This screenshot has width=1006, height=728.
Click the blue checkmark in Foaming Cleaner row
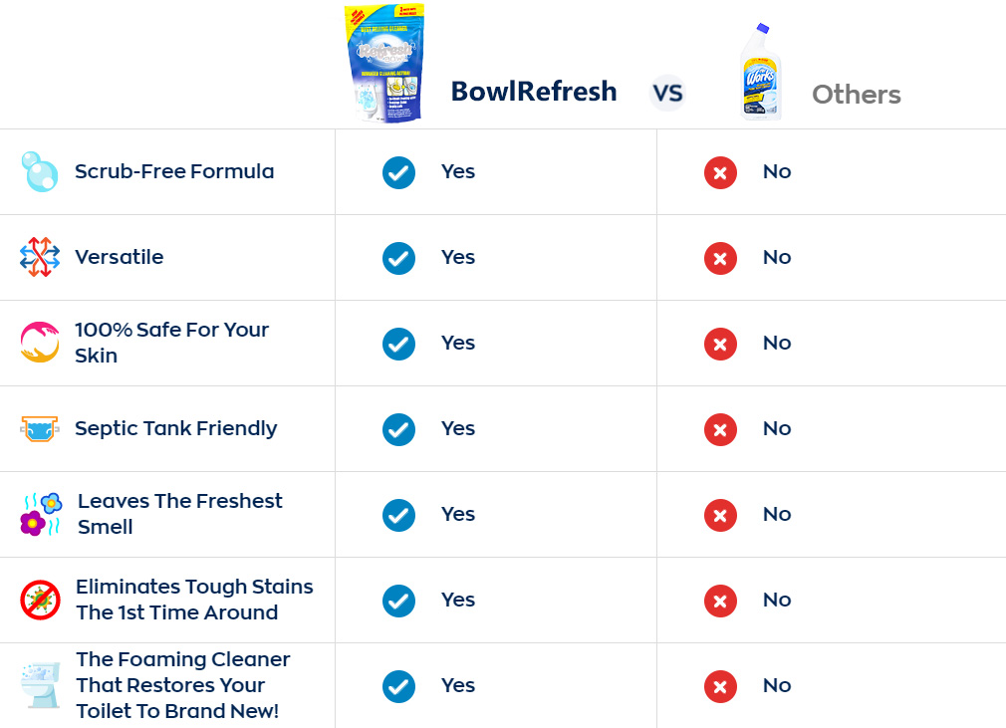[x=398, y=686]
